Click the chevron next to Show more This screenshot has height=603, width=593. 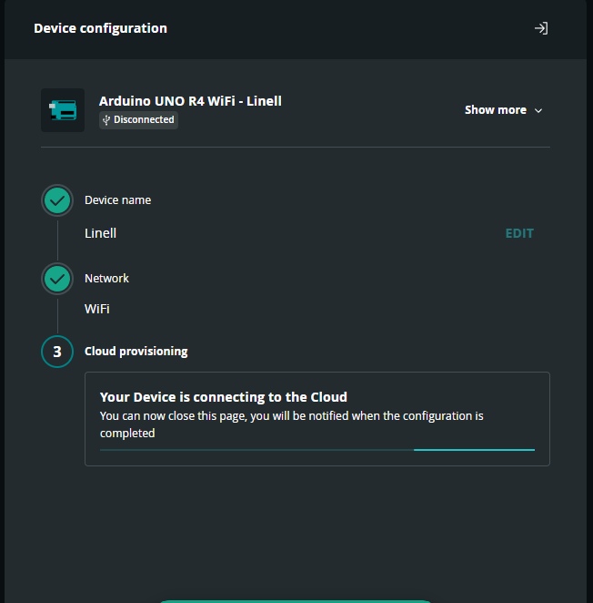(x=538, y=111)
